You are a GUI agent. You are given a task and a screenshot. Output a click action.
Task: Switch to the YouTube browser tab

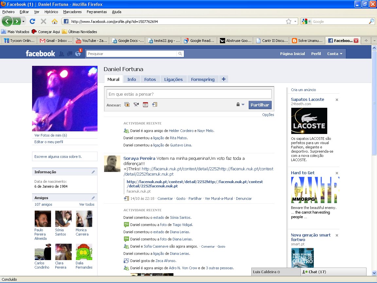[x=91, y=40]
